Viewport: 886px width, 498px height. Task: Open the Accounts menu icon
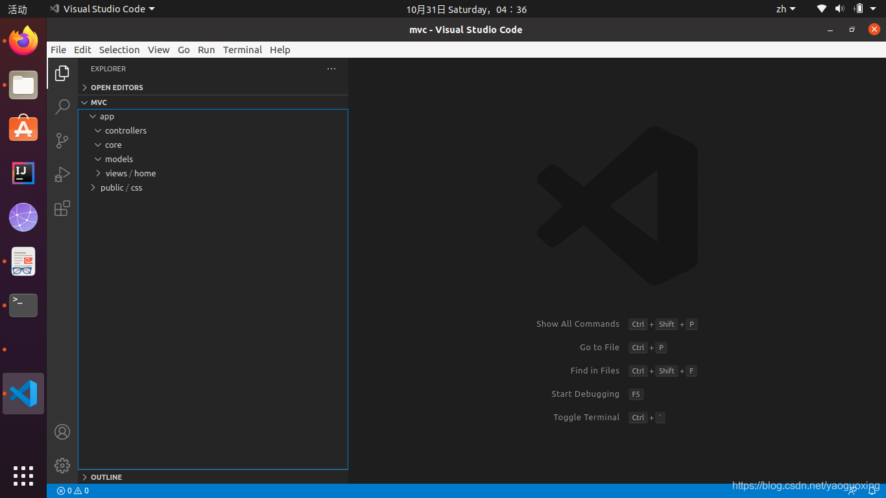click(62, 432)
